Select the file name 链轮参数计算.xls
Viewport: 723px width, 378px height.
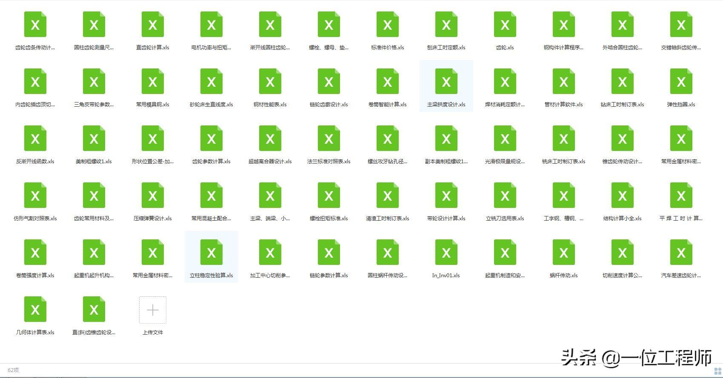pos(329,276)
